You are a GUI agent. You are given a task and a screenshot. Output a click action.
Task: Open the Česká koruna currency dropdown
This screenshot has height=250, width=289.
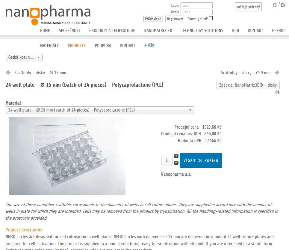point(24,57)
